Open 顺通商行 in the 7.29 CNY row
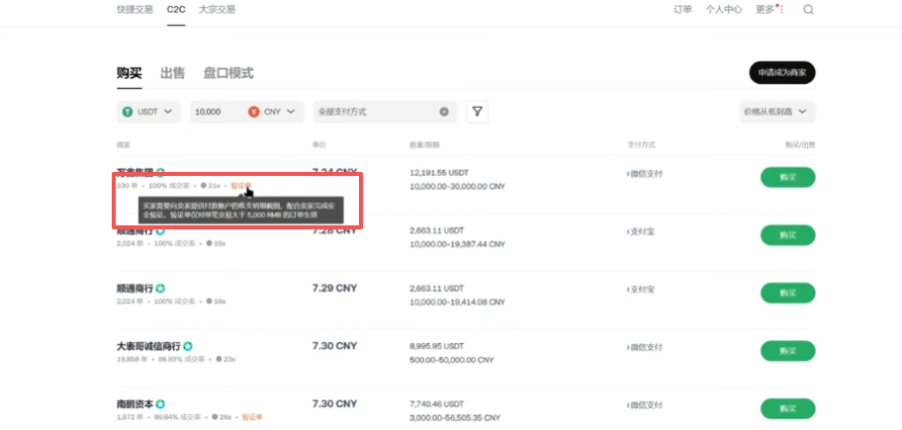Screen dimensions: 902x430 [135, 288]
